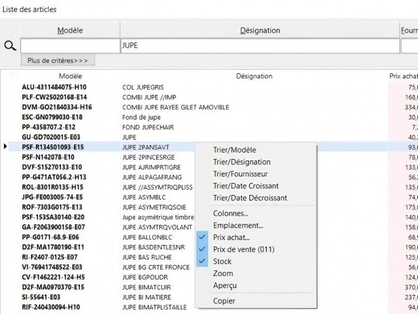The width and height of the screenshot is (418, 314).
Task: Select the ALU-4311484075-H10 article row
Action: [53, 87]
